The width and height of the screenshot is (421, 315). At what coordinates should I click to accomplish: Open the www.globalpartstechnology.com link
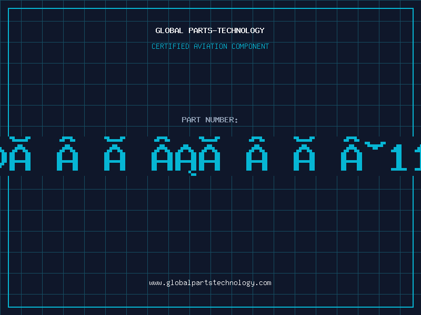click(x=210, y=283)
